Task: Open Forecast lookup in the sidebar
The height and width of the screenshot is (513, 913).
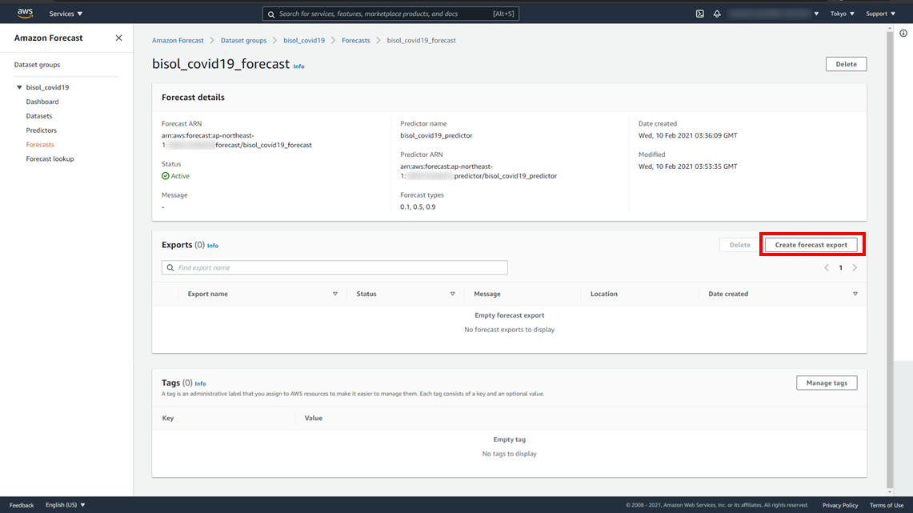Action: [x=50, y=159]
